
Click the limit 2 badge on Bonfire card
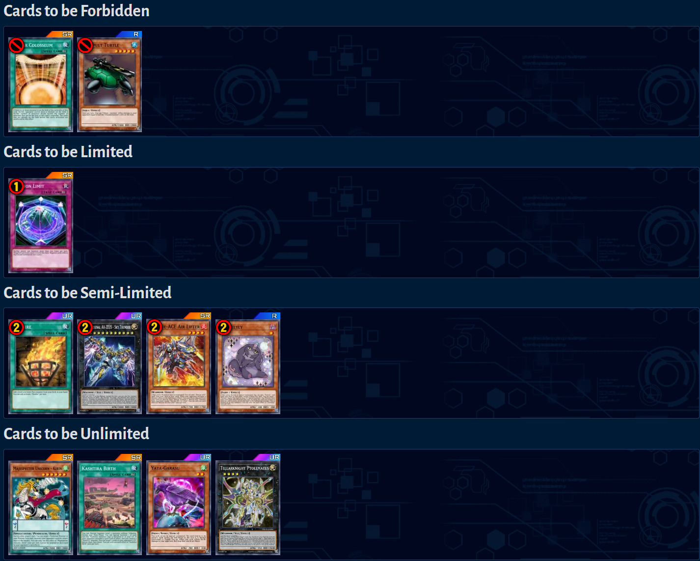click(x=17, y=328)
